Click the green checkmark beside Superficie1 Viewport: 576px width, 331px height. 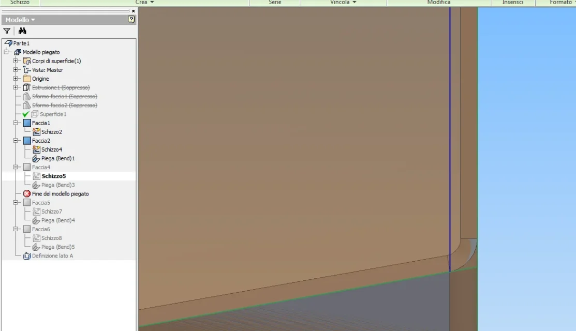[26, 114]
